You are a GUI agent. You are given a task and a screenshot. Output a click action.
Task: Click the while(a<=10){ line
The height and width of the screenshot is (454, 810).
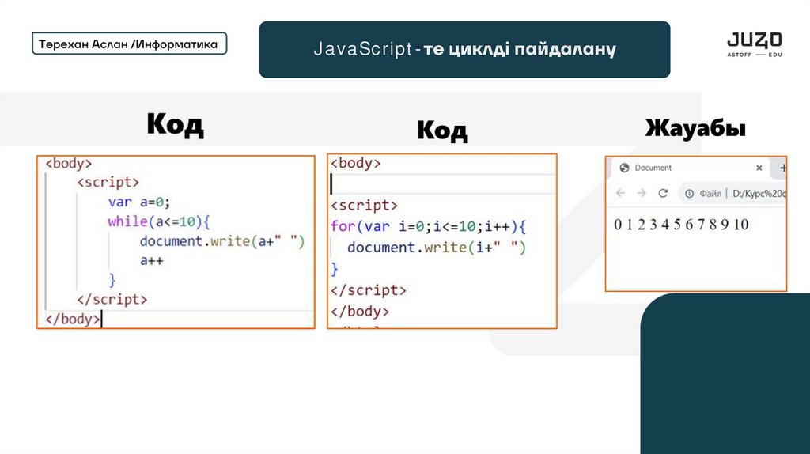[159, 222]
